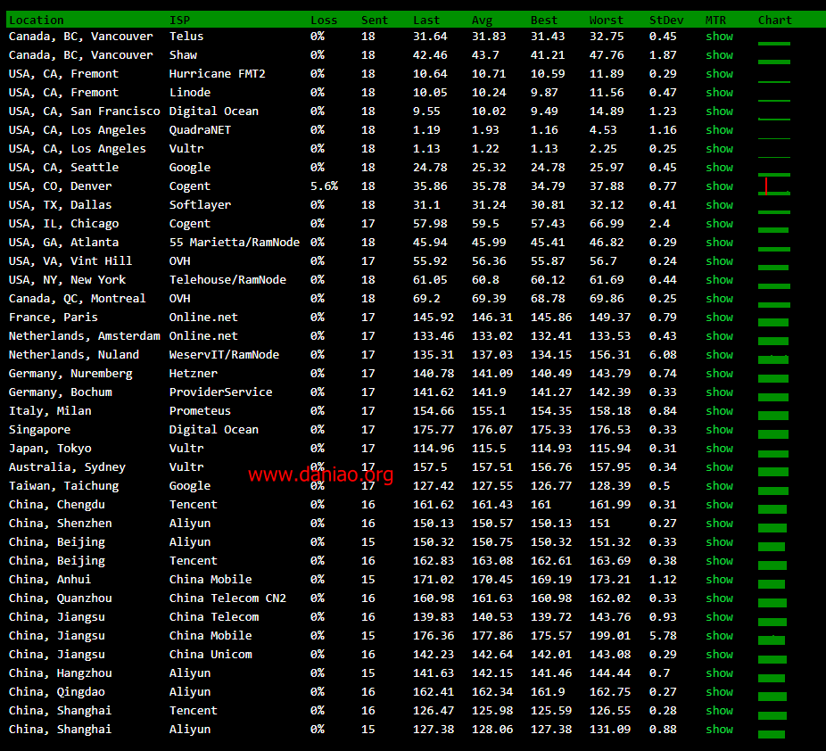Click the Sent column header
The height and width of the screenshot is (751, 826).
click(375, 20)
